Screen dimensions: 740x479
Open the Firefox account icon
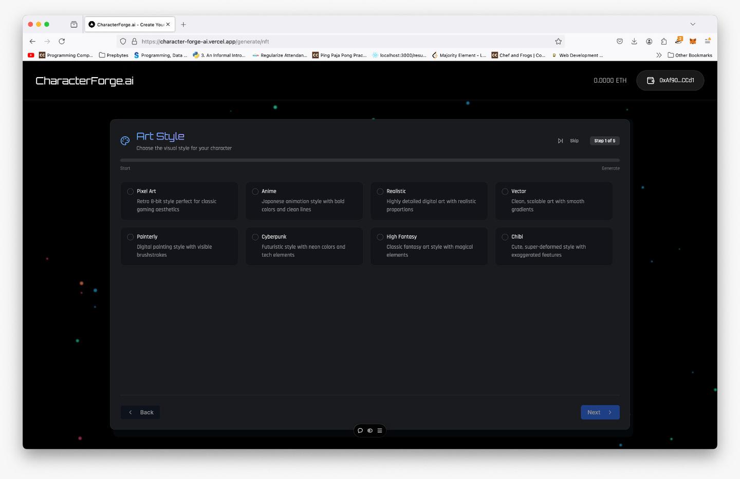tap(649, 42)
